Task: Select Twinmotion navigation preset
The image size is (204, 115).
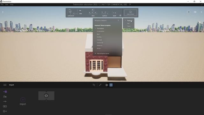Action: coord(100,28)
